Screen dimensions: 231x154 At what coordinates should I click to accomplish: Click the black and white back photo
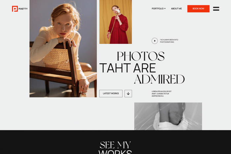168,116
